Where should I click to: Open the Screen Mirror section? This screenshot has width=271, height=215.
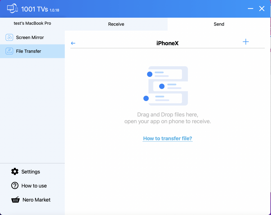32,37
